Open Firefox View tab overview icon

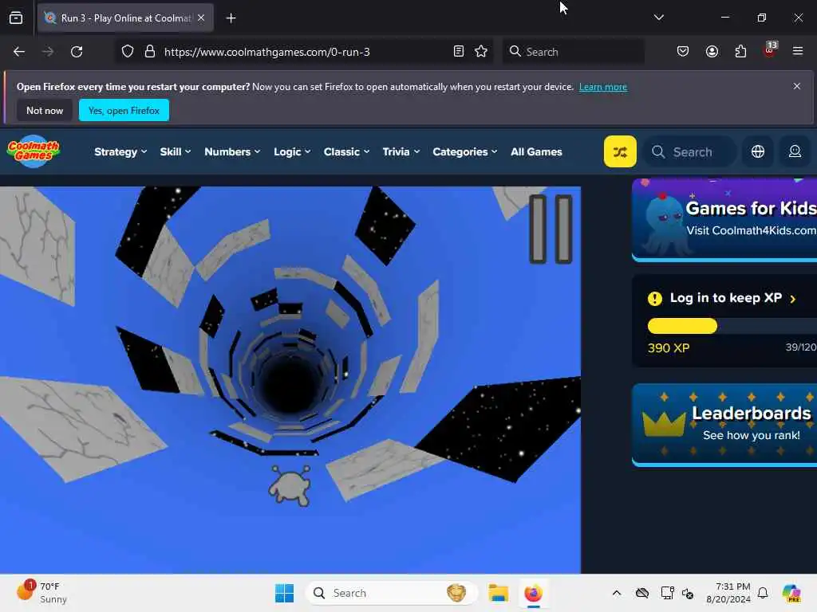tap(16, 18)
